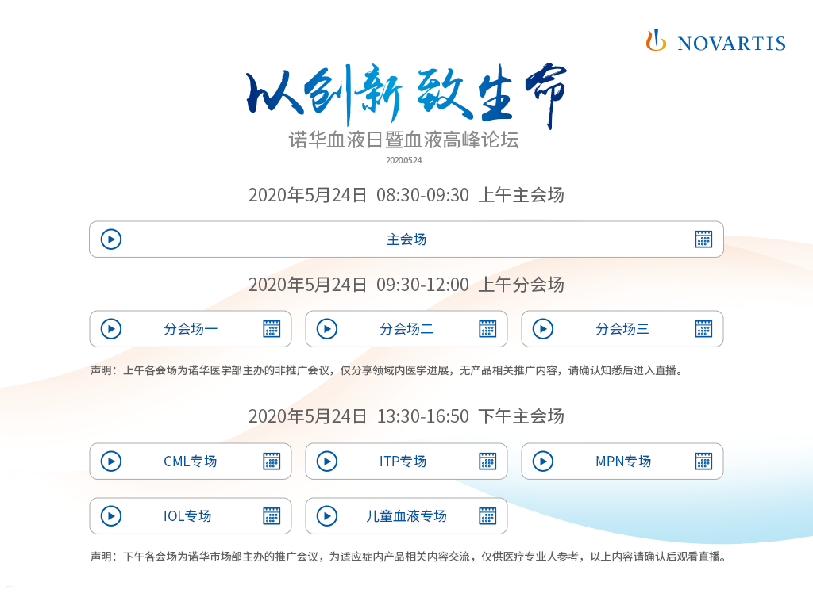Click the Novartis logo
Image resolution: width=813 pixels, height=609 pixels.
tap(715, 41)
